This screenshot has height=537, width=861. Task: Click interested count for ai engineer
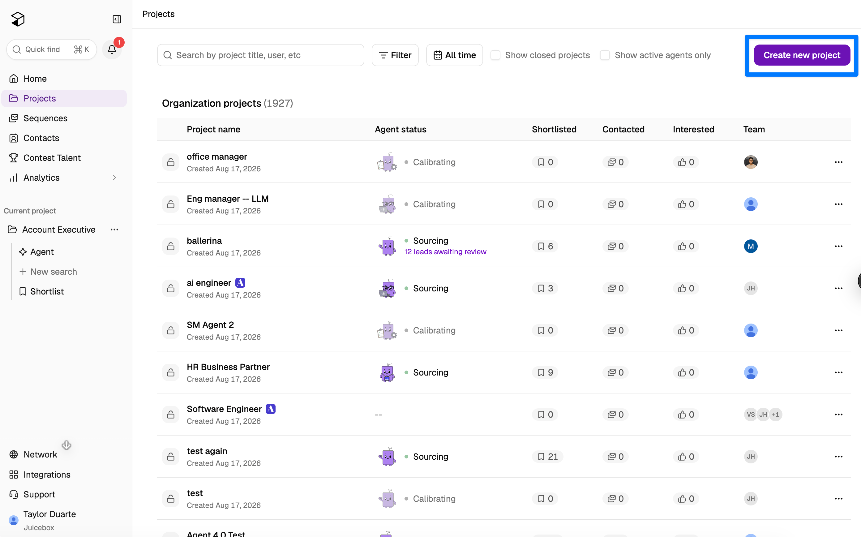pos(686,288)
